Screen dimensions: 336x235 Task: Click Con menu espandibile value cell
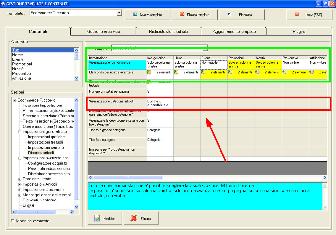(x=160, y=103)
